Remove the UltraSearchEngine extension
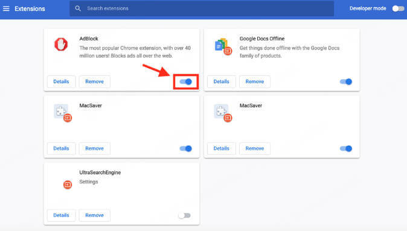 (x=94, y=215)
